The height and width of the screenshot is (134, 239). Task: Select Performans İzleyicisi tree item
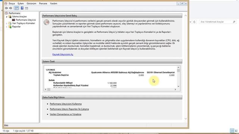tap(26, 20)
